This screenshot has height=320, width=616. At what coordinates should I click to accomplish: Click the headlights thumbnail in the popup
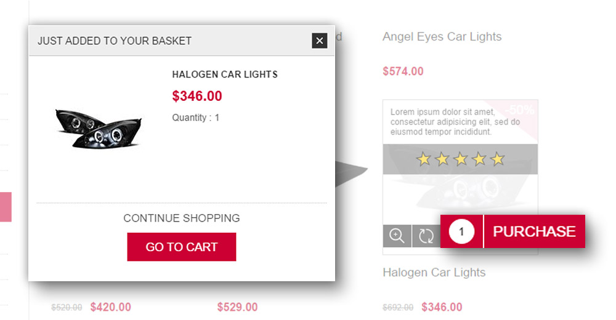[x=99, y=128]
